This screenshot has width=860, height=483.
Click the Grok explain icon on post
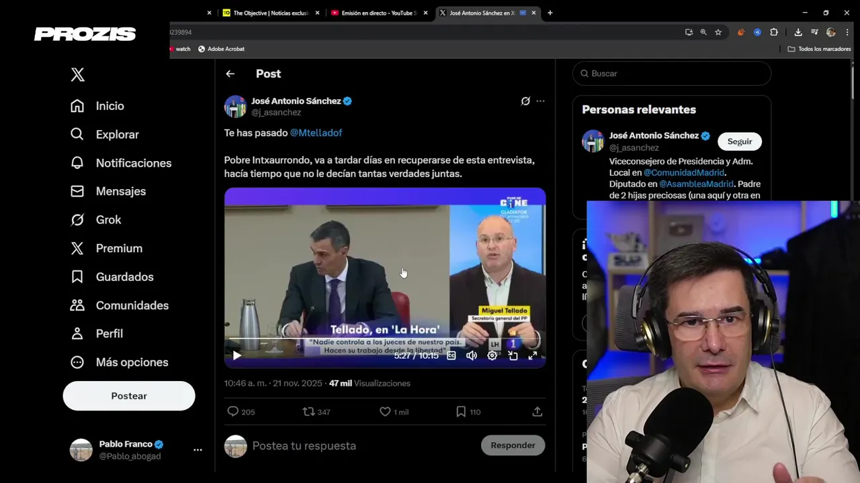pyautogui.click(x=525, y=101)
